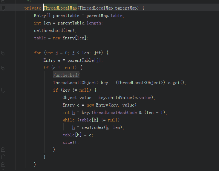Viewport: 219px width, 171px height.
Task: Click 'new Entry(key, value)' constructor call
Action: click(x=111, y=105)
